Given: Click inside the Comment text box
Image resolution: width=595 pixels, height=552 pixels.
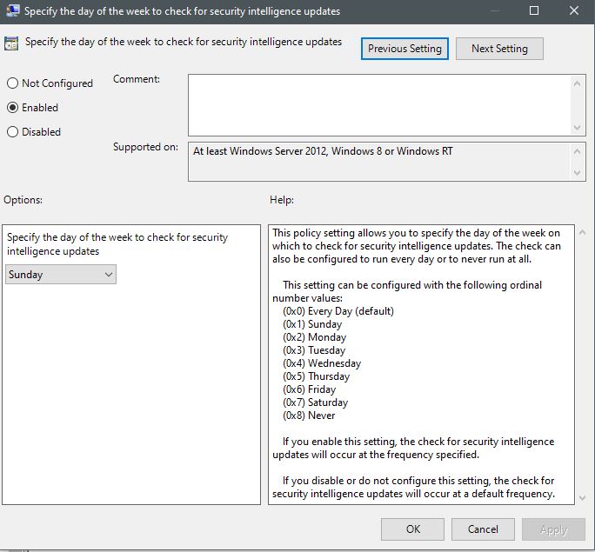Looking at the screenshot, I should click(379, 105).
